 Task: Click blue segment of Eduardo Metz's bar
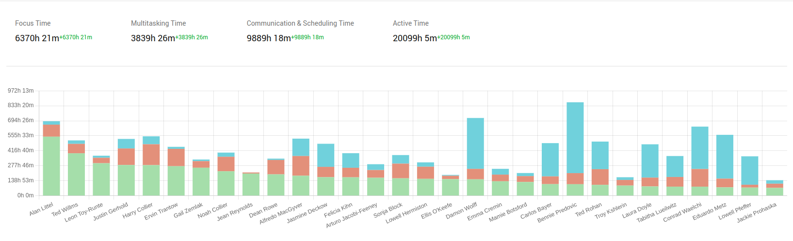[x=725, y=157]
